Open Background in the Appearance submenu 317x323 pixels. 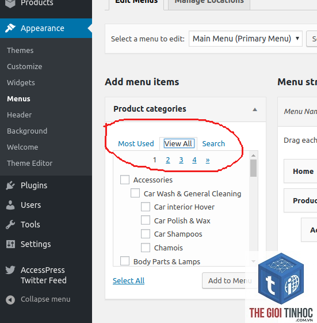coord(27,131)
